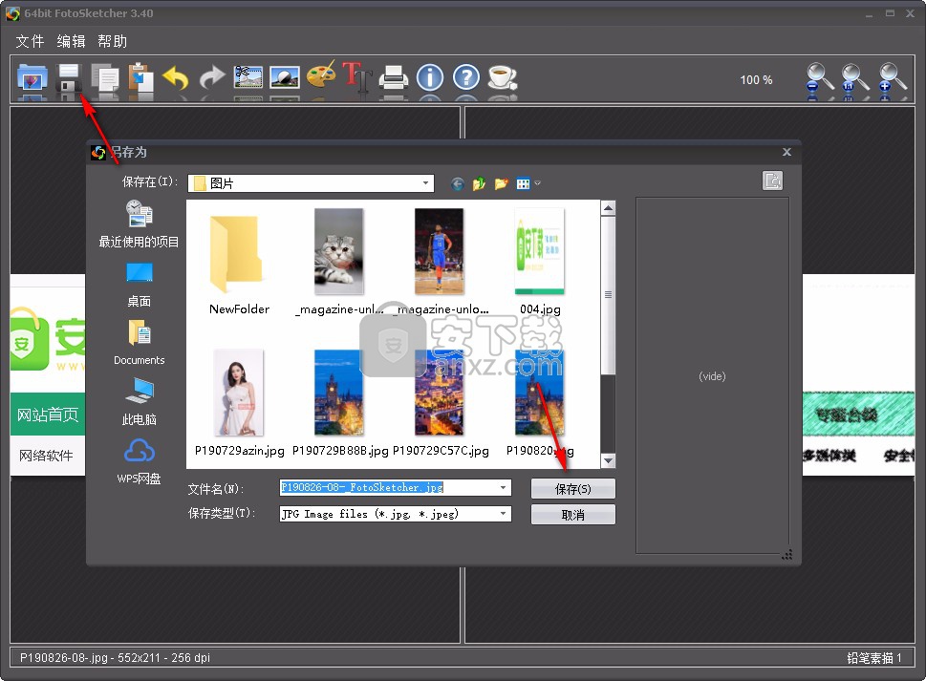The height and width of the screenshot is (681, 926).
Task: Click the 取消 button
Action: pos(572,515)
